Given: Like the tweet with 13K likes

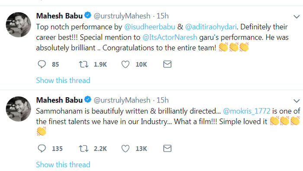Looking at the screenshot, I should click(x=125, y=149).
